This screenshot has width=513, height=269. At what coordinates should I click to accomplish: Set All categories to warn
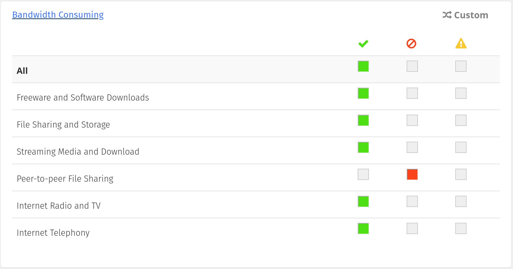click(461, 66)
